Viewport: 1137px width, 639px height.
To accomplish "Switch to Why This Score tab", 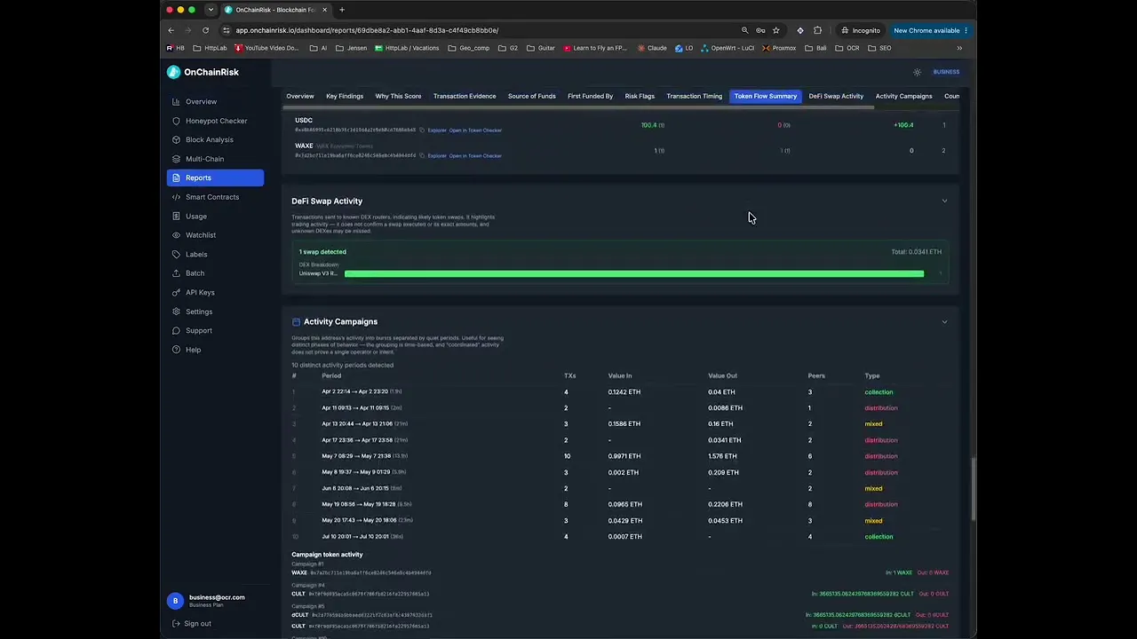I will [x=398, y=96].
